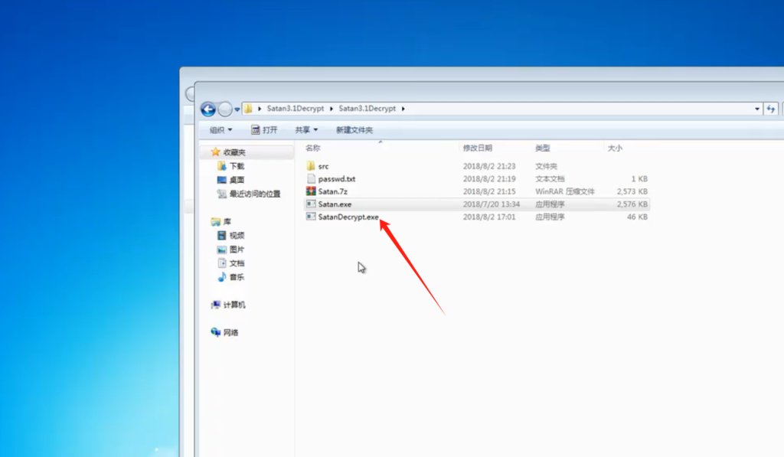Viewport: 784px width, 457px height.
Task: Click the Satan.exe file name
Action: [335, 204]
